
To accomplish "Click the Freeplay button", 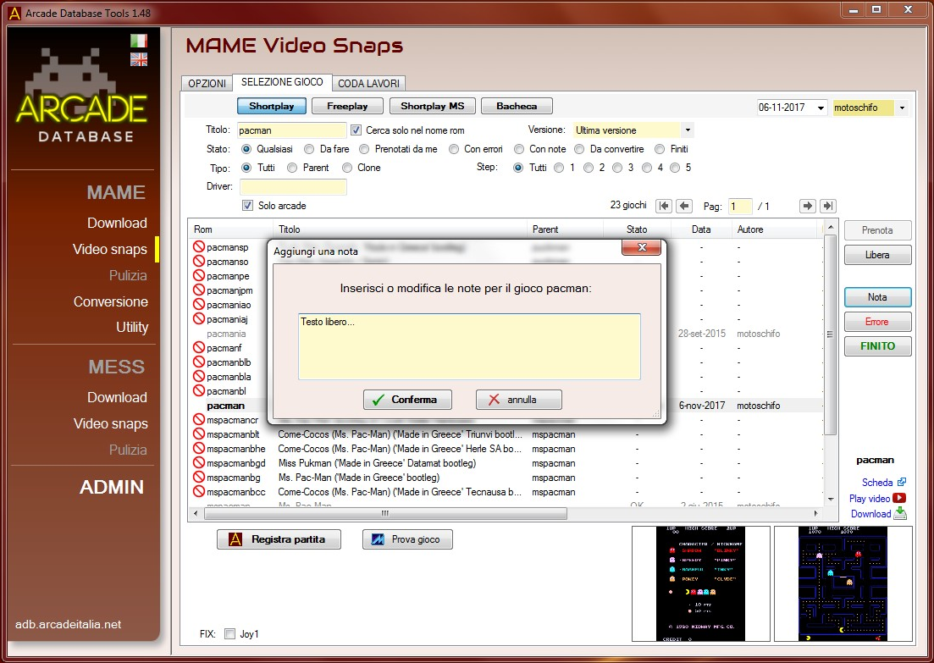I will click(347, 106).
